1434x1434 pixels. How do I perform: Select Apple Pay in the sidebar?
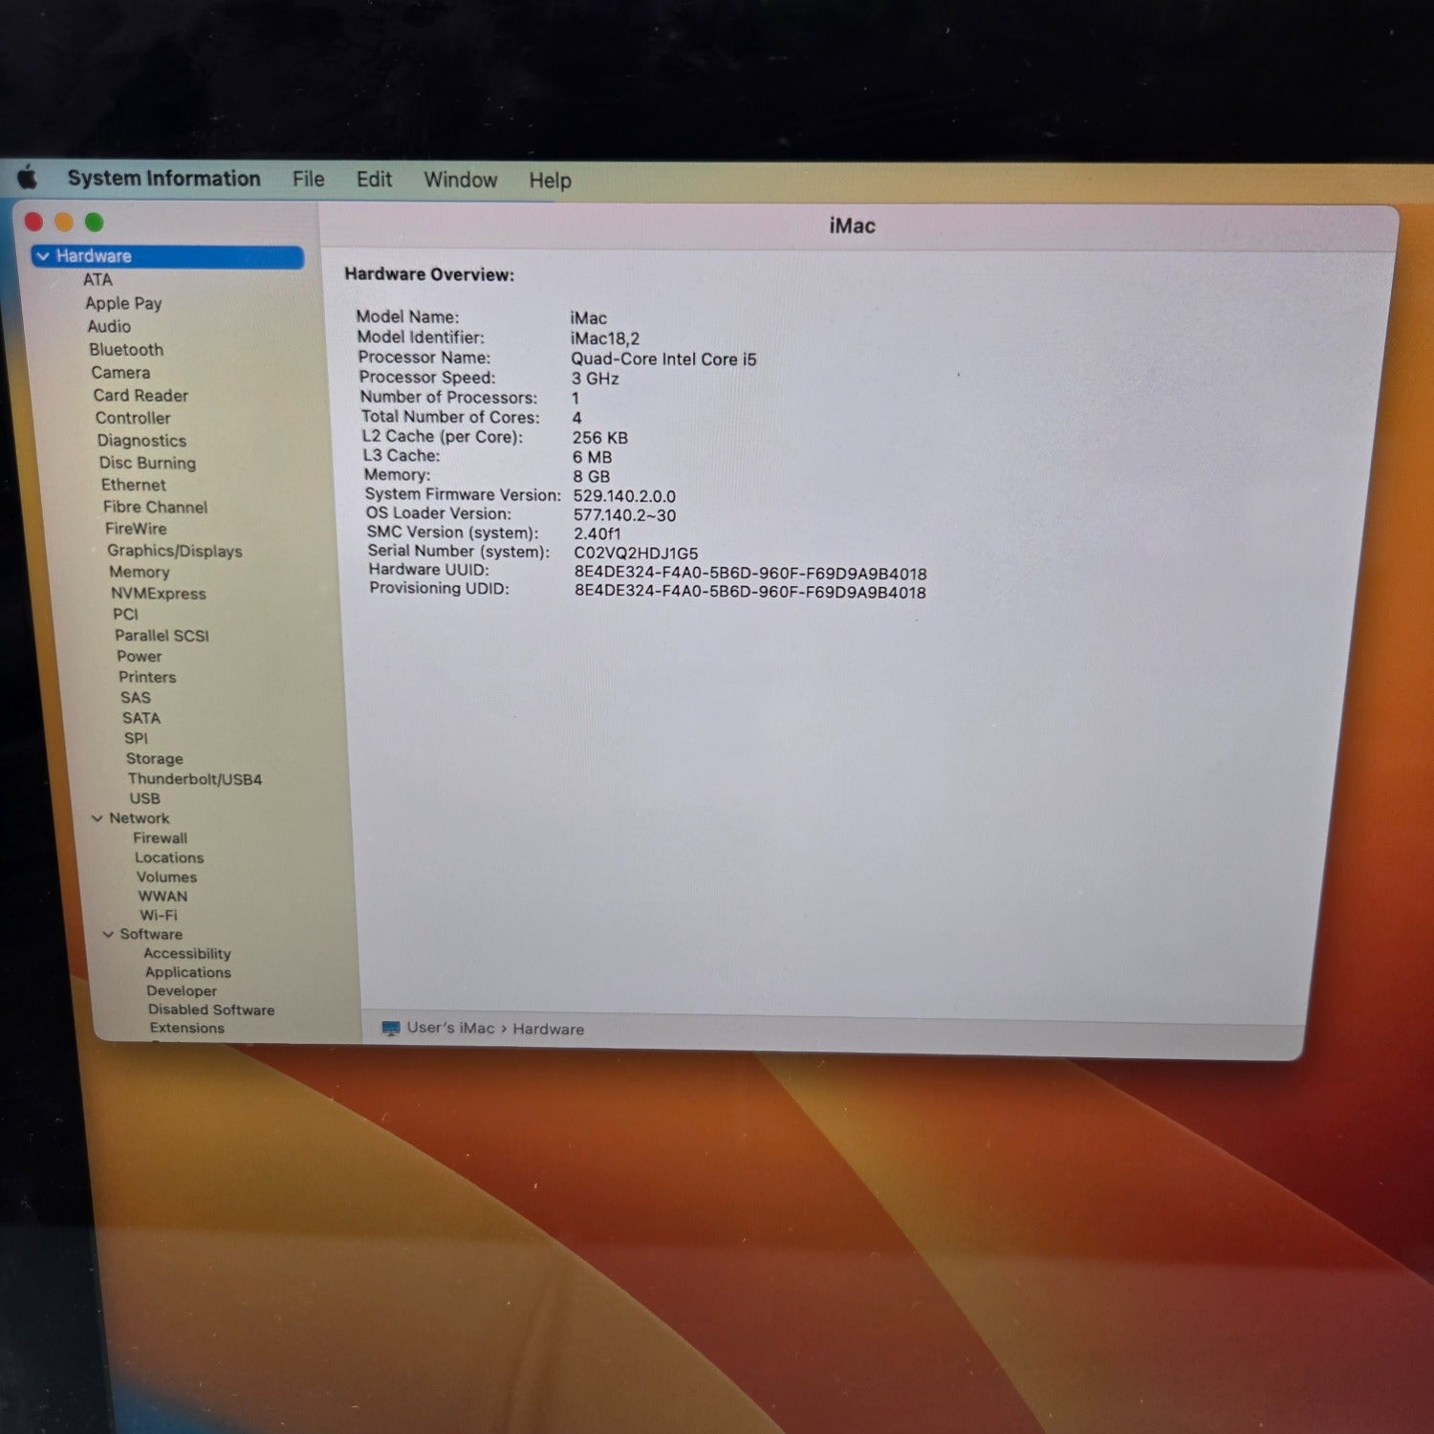click(123, 303)
